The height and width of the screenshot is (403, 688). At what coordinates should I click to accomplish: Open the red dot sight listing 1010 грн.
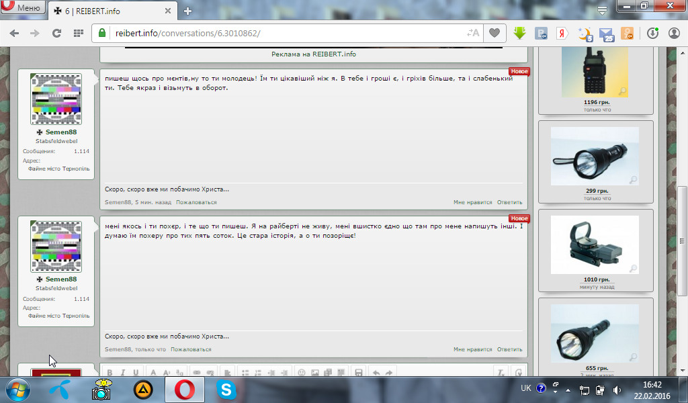pyautogui.click(x=595, y=244)
